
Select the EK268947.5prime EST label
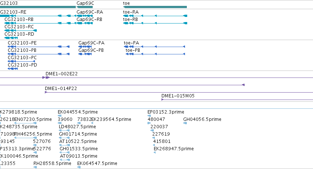[x=174, y=149]
